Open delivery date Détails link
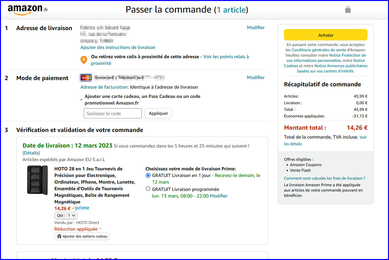 click(x=31, y=153)
